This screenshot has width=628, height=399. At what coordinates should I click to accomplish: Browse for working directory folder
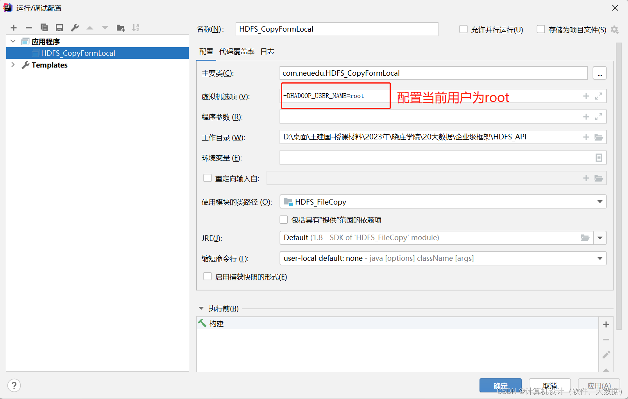tap(599, 137)
